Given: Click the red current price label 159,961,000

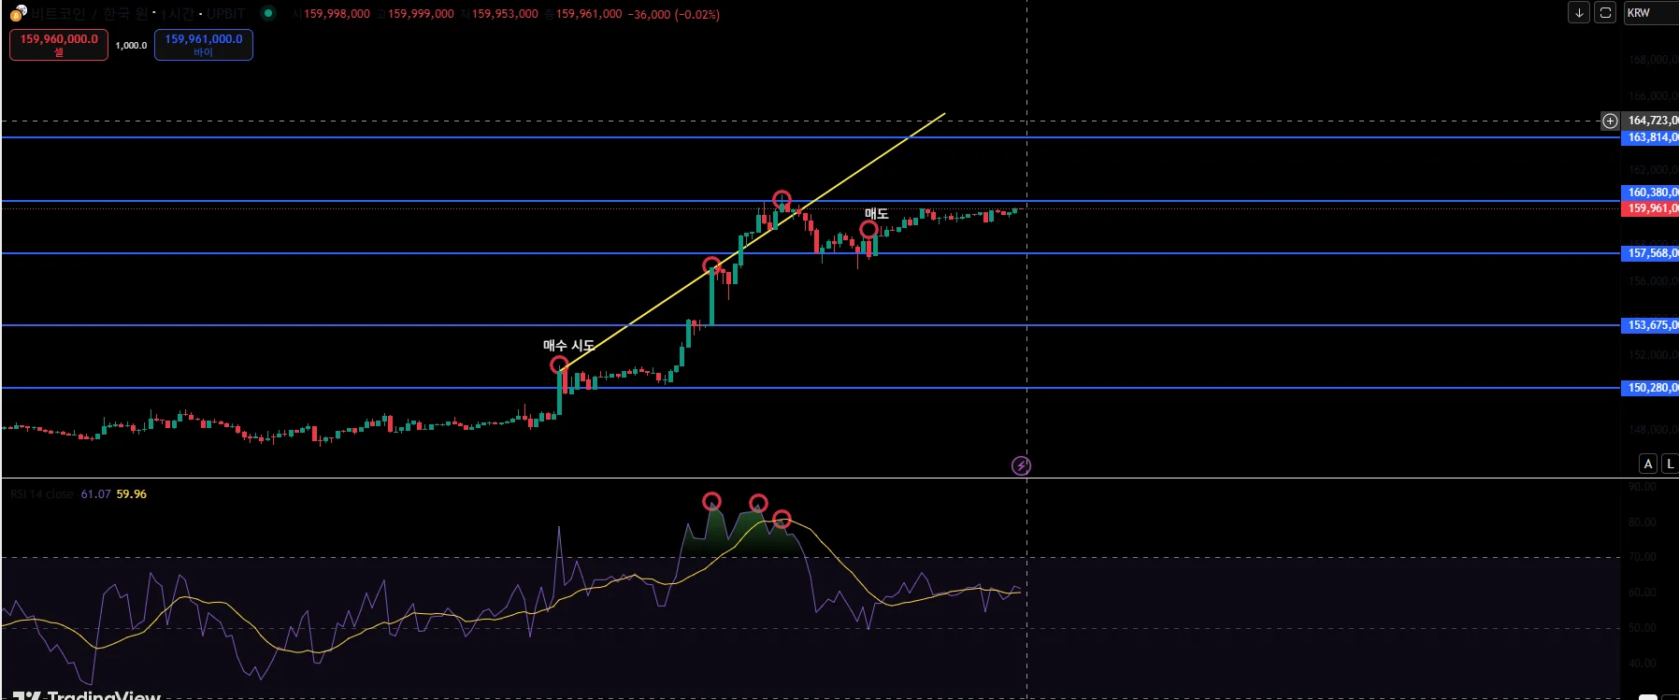Looking at the screenshot, I should (1650, 208).
